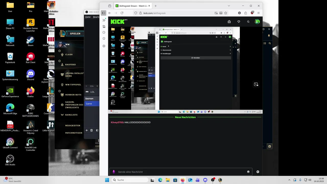Image resolution: width=327 pixels, height=184 pixels.
Task: Open a new Firefox tab
Action: point(156,6)
